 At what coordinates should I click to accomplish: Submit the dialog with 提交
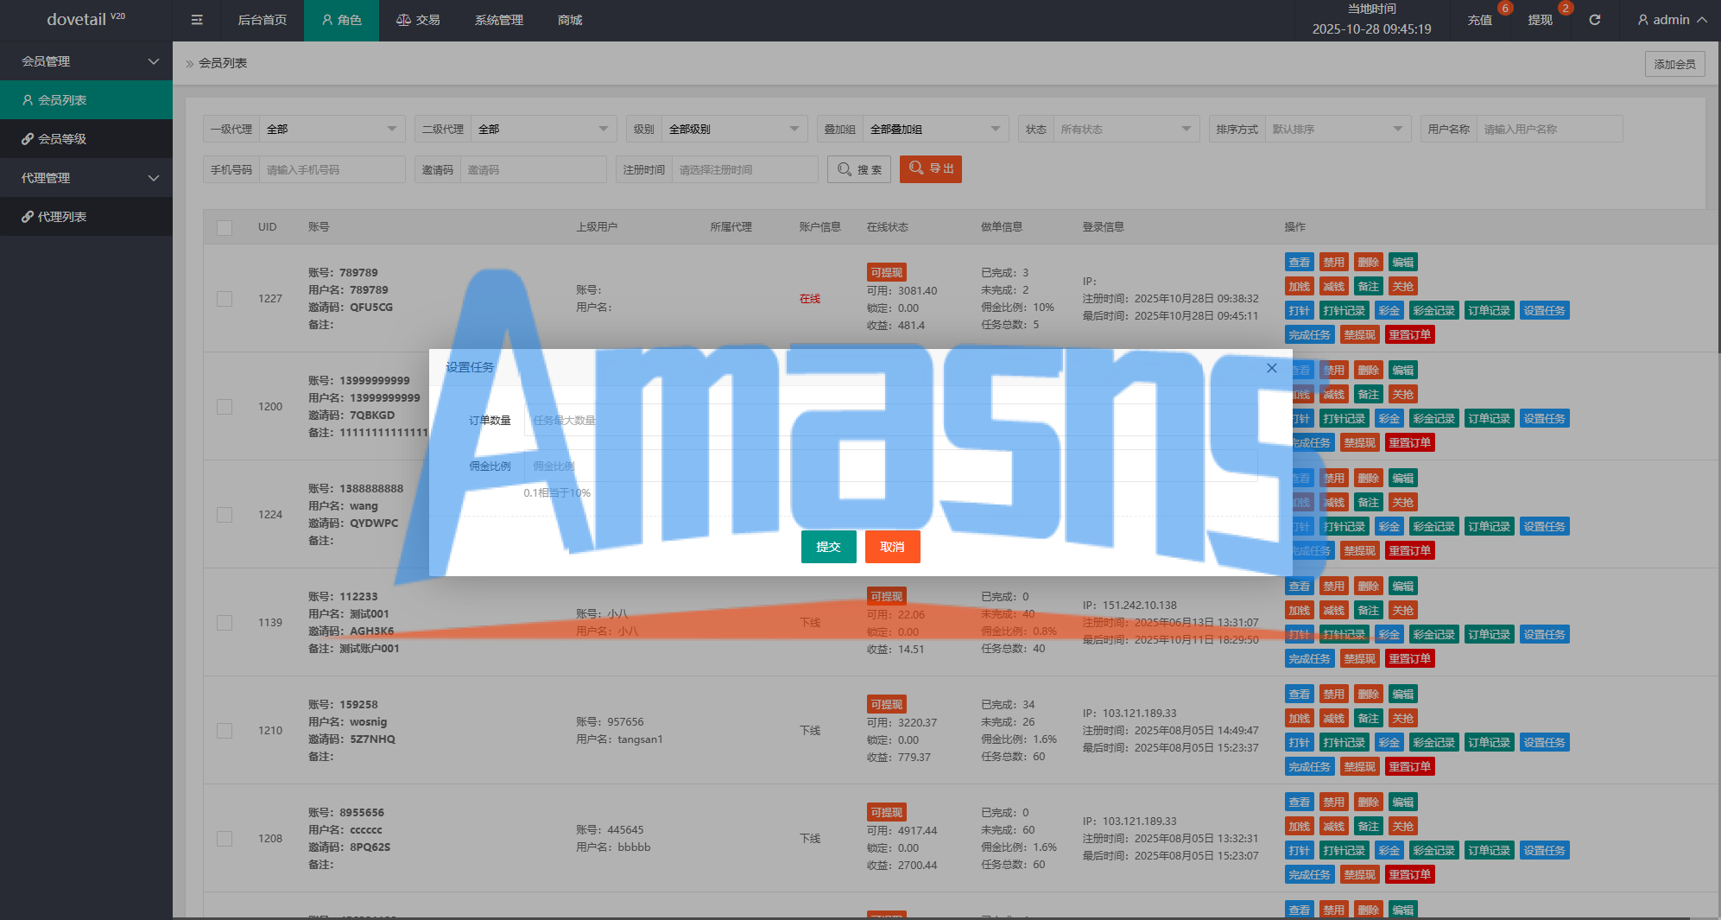click(828, 547)
